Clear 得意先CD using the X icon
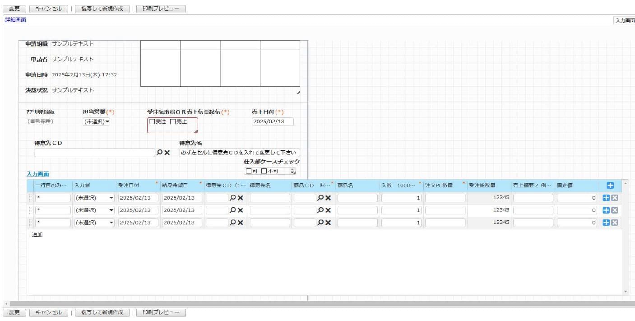 coord(167,153)
